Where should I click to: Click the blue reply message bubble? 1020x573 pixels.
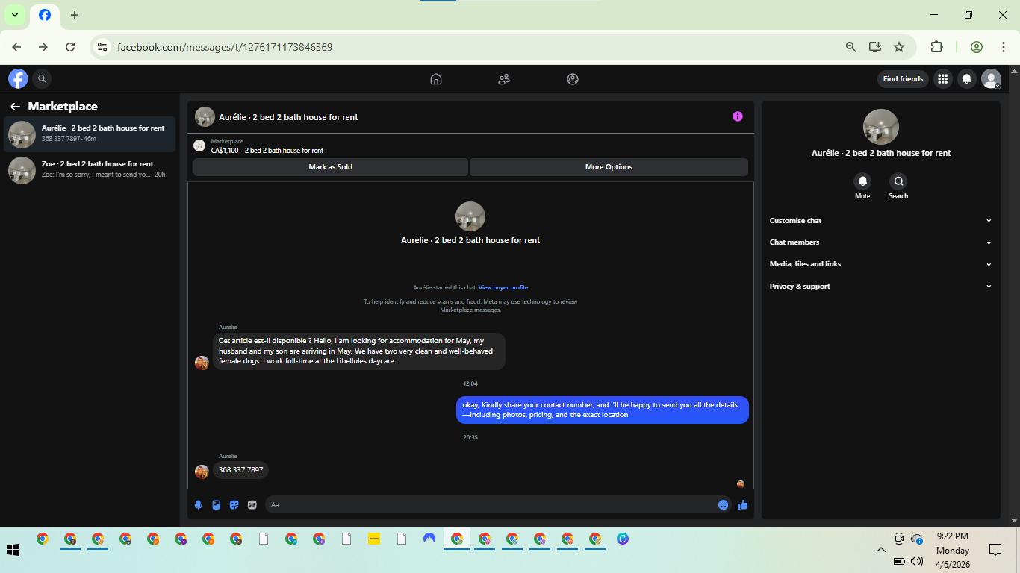tap(603, 410)
